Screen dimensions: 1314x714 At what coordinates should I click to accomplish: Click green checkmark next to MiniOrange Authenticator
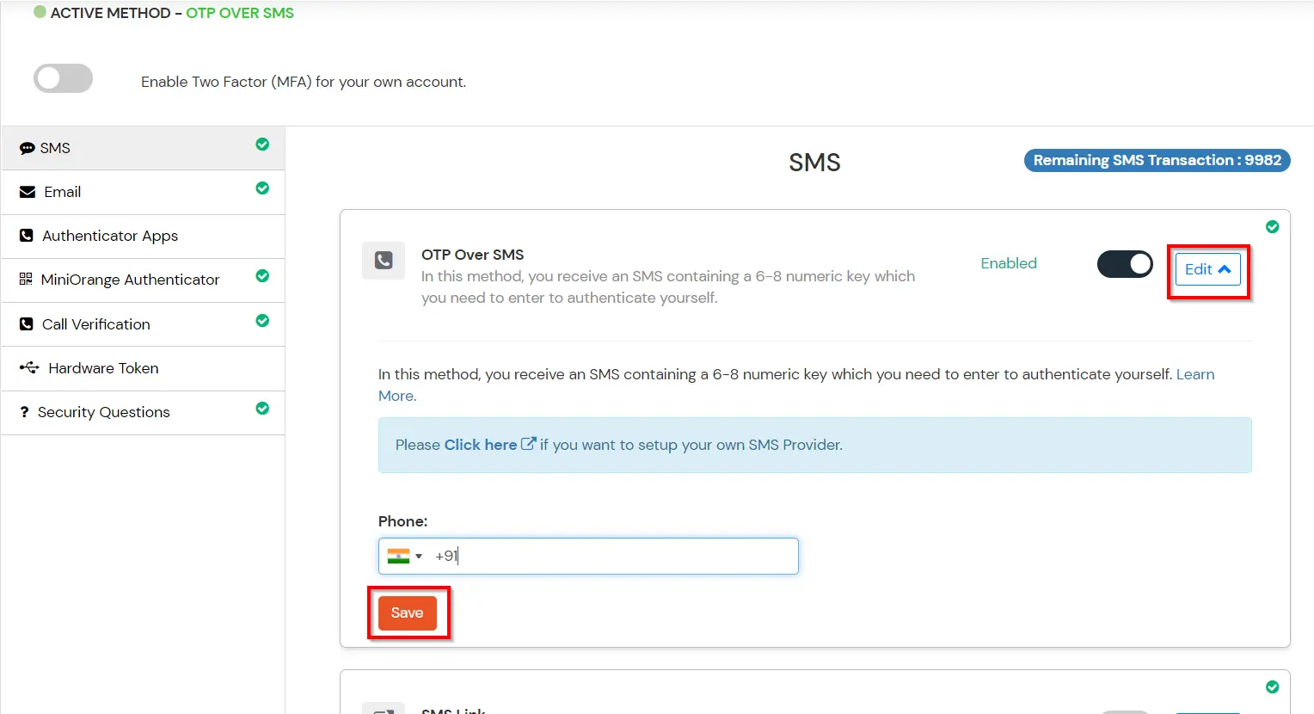pos(262,276)
